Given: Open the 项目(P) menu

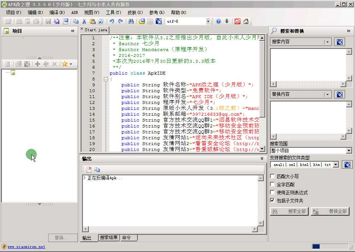Looking at the screenshot, I should tap(14, 12).
